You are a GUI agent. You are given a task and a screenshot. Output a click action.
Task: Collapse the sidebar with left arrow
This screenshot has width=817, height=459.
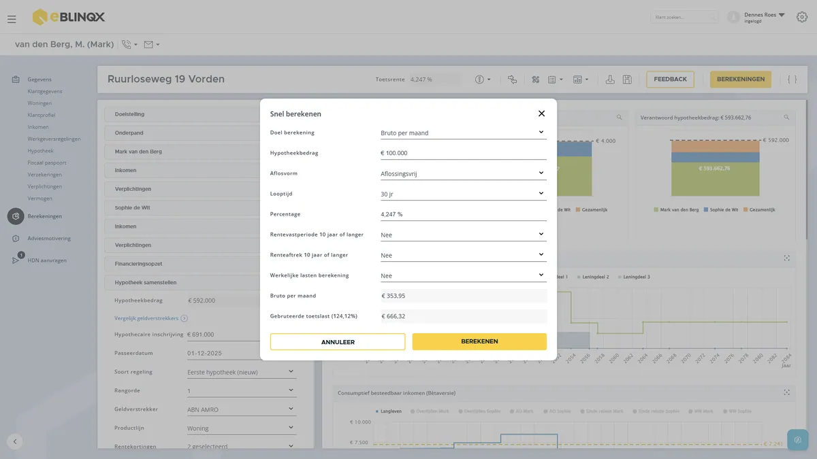tap(15, 441)
